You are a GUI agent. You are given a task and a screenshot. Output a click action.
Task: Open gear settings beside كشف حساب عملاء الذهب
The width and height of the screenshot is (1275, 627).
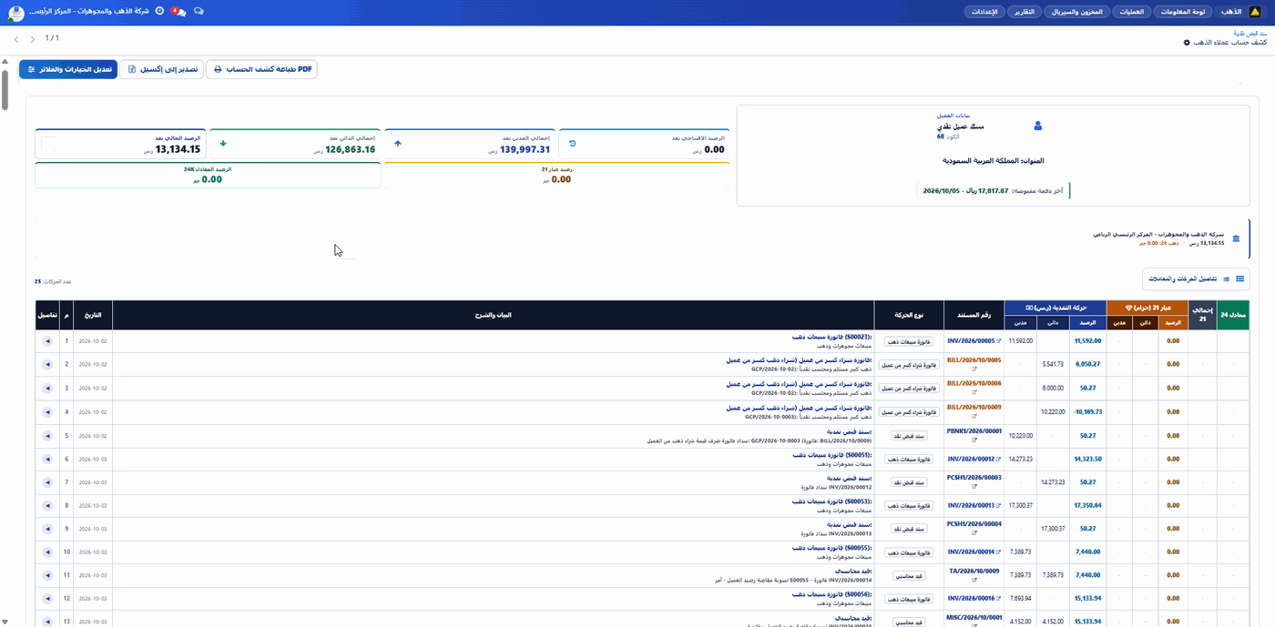[1187, 43]
